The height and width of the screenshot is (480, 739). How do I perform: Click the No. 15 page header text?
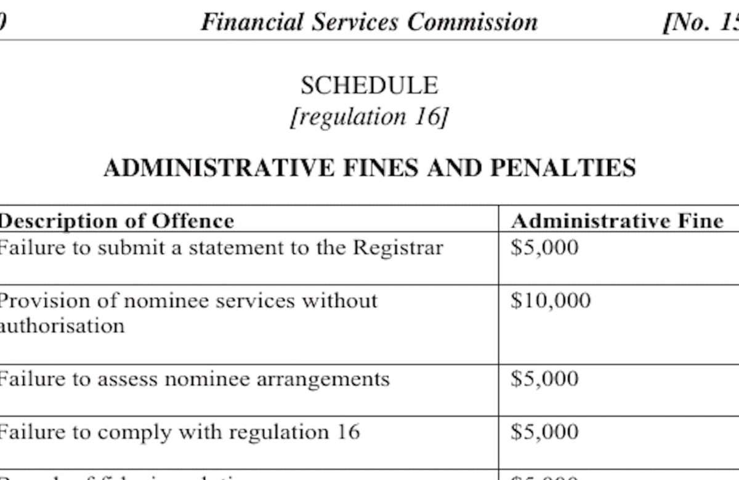pos(701,23)
